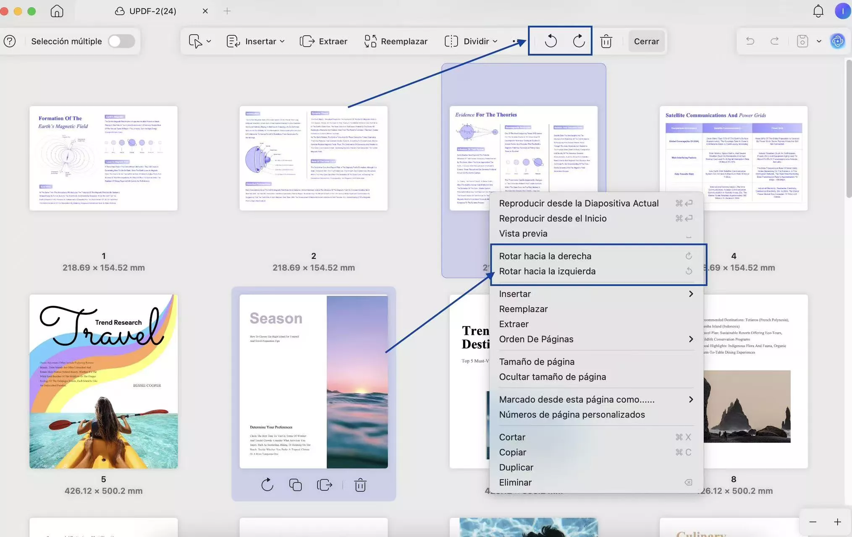The height and width of the screenshot is (537, 852).
Task: Open the notifications bell
Action: 818,11
